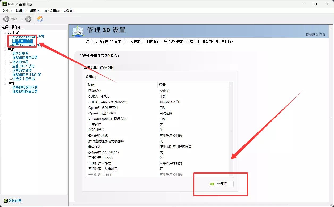Open the back history dropdown arrow

tap(22, 19)
